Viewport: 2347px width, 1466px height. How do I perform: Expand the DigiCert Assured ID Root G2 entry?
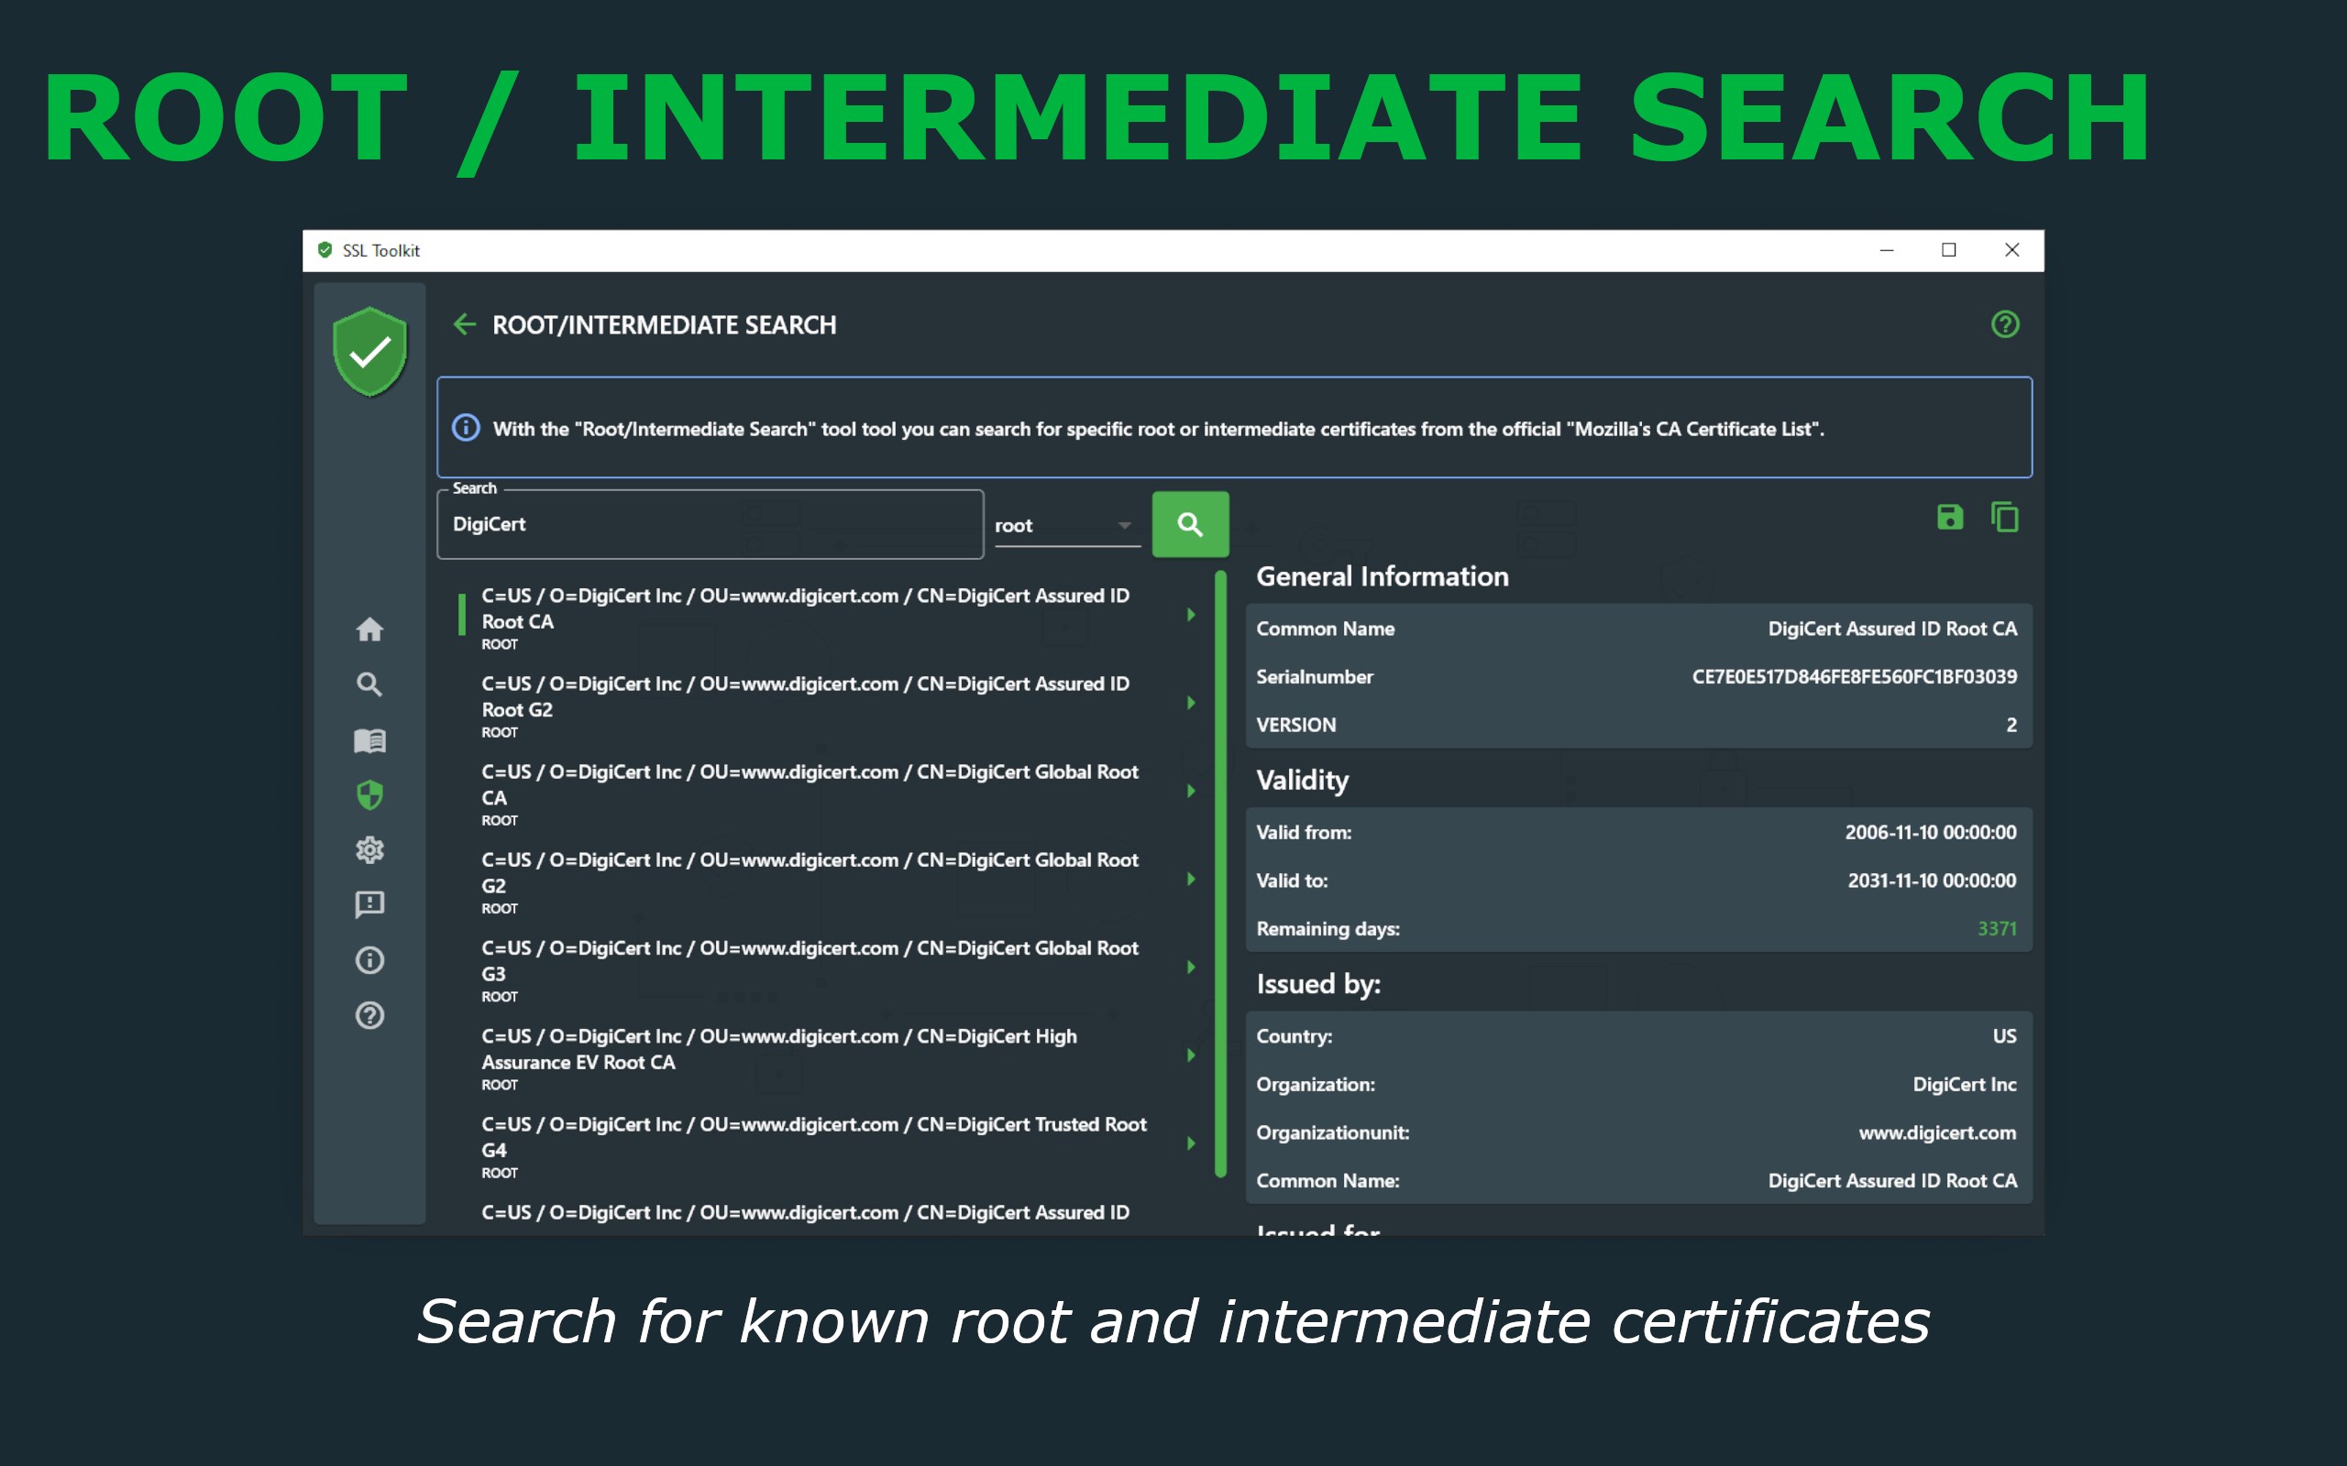tap(1191, 703)
